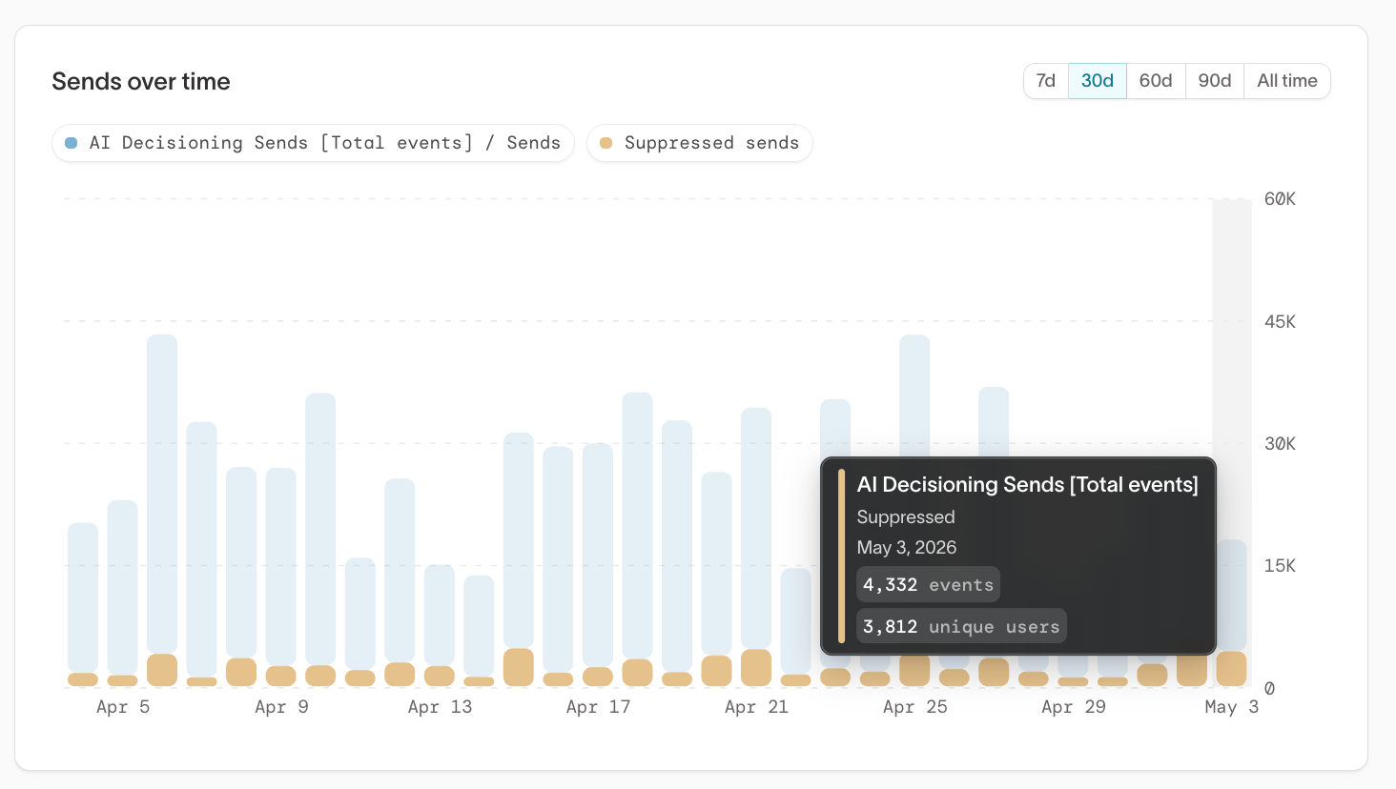Click the May 3, 2026 tooltip date
The height and width of the screenshot is (789, 1396).
point(906,548)
